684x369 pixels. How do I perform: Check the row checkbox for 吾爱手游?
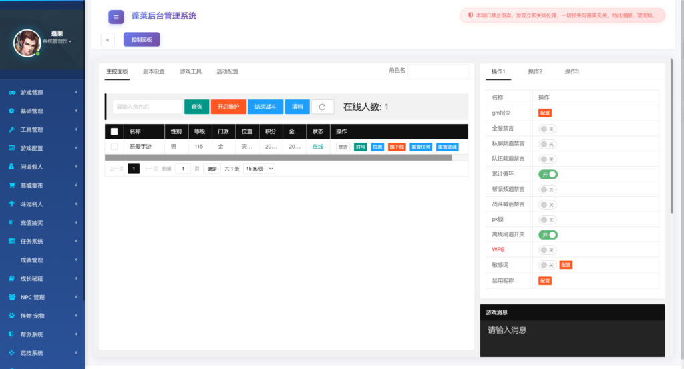pyautogui.click(x=114, y=147)
